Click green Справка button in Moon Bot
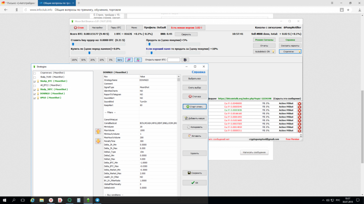The height and width of the screenshot is (204, 364). pos(290,40)
